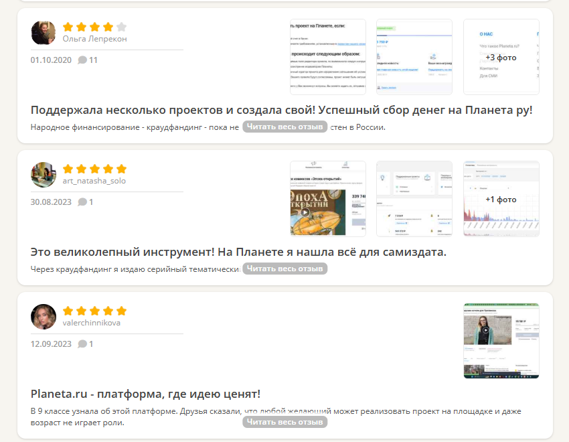Open 'Эпоха открытий' comic thumbnail
Image resolution: width=569 pixels, height=442 pixels.
[x=328, y=199]
